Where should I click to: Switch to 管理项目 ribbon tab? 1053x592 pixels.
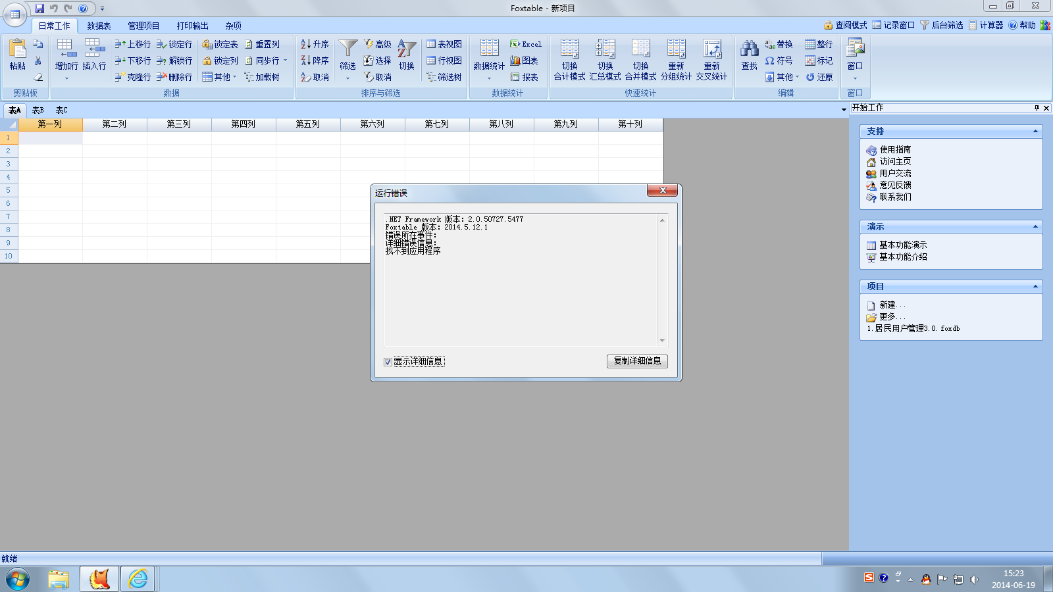pyautogui.click(x=143, y=26)
